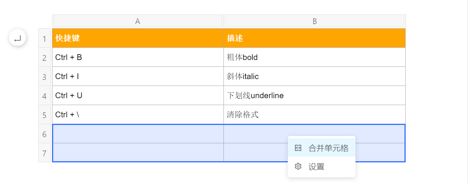Select row 7 header number
468x183 pixels.
[x=44, y=153]
